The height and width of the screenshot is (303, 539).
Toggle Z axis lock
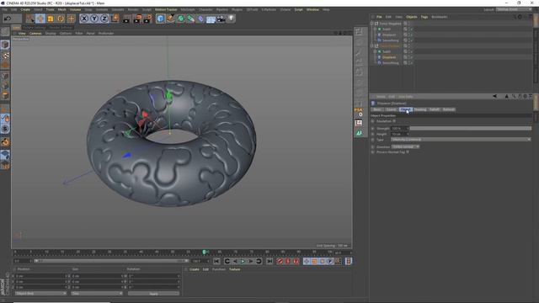(104, 19)
